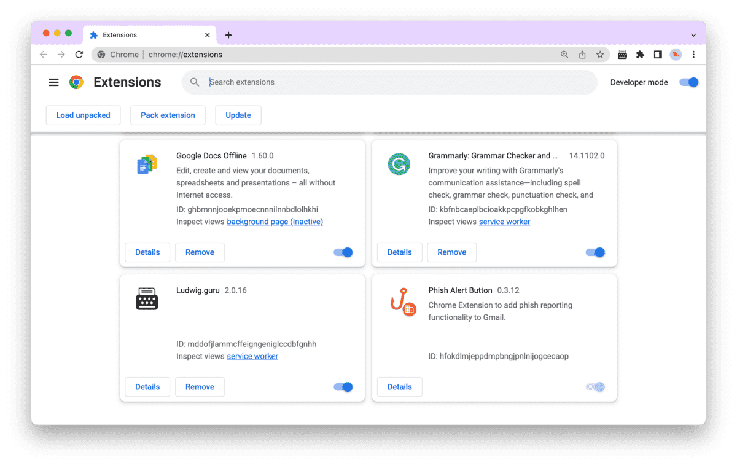737x466 pixels.
Task: Open a new tab with the plus button
Action: [228, 35]
